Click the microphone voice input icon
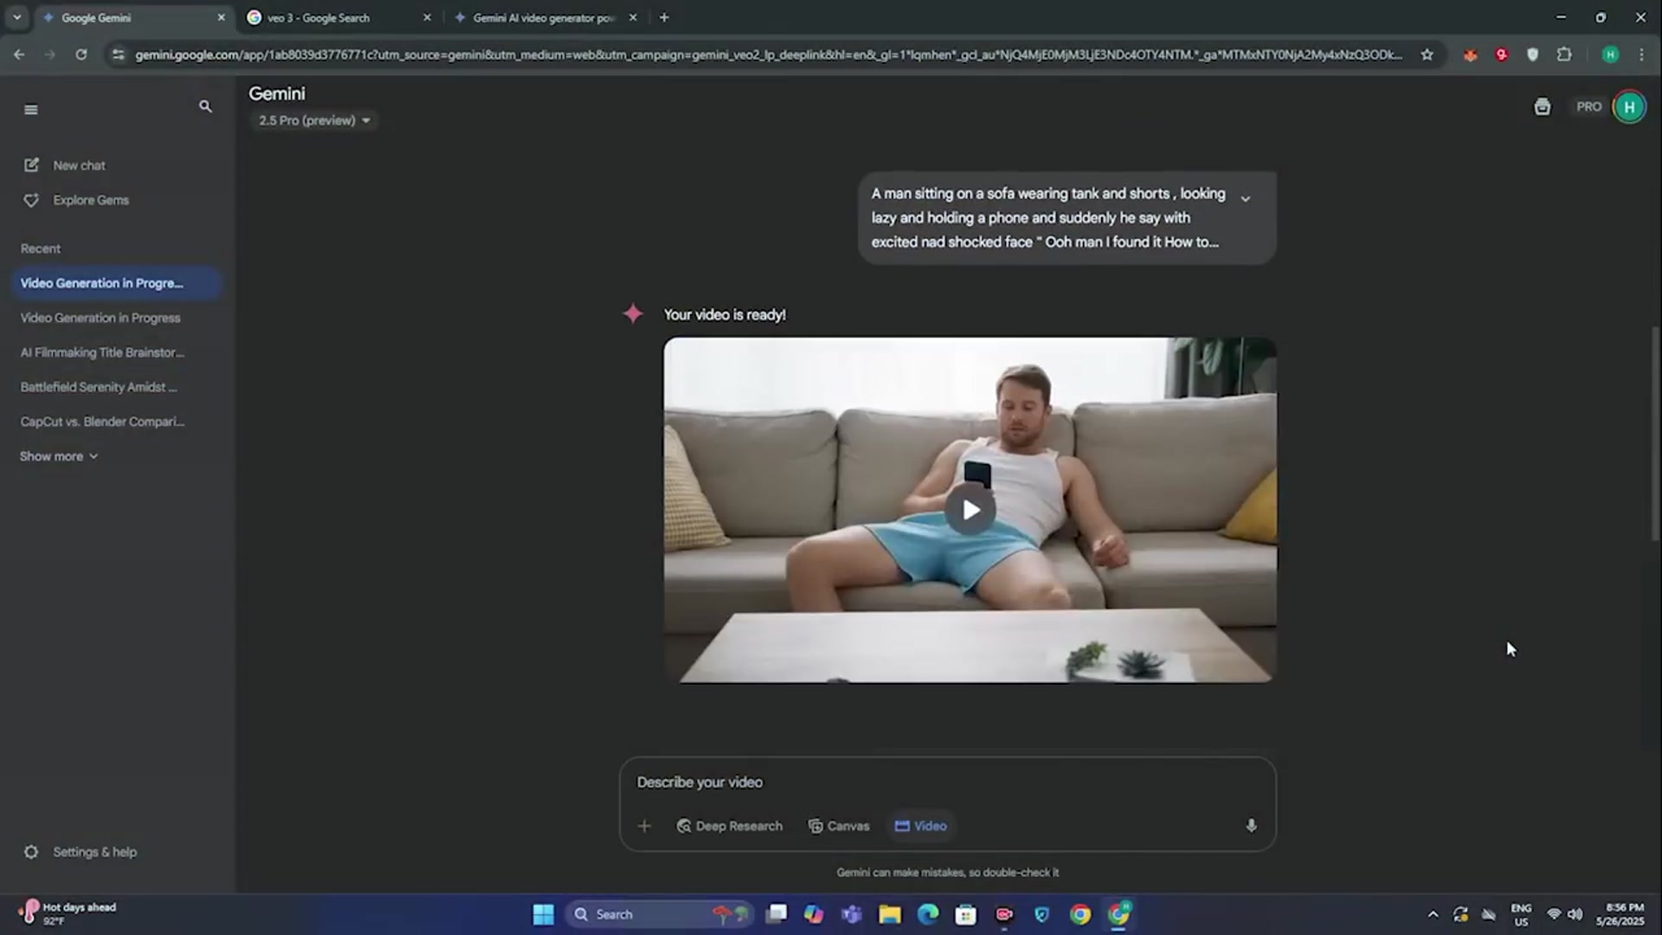 coord(1251,826)
